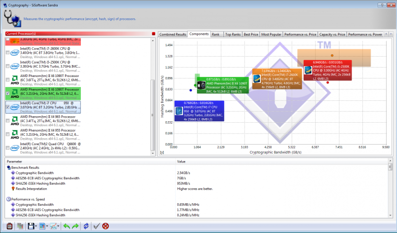Click the line graph options icon
Screen dimensions: 397x233
[x=54, y=226]
